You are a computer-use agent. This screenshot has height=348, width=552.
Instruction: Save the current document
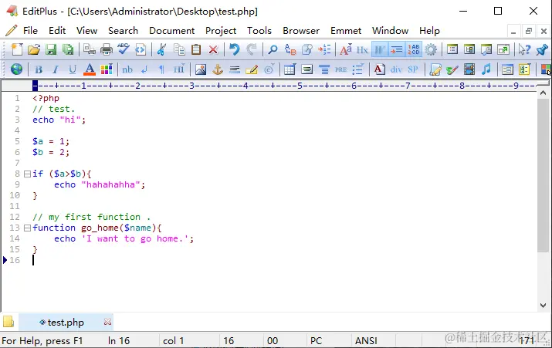pos(51,49)
